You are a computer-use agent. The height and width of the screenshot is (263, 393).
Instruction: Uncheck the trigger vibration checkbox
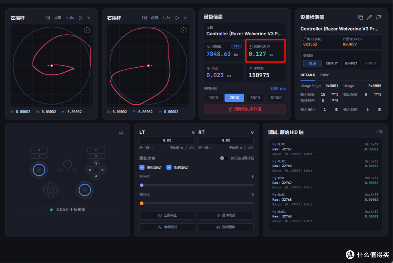click(169, 168)
